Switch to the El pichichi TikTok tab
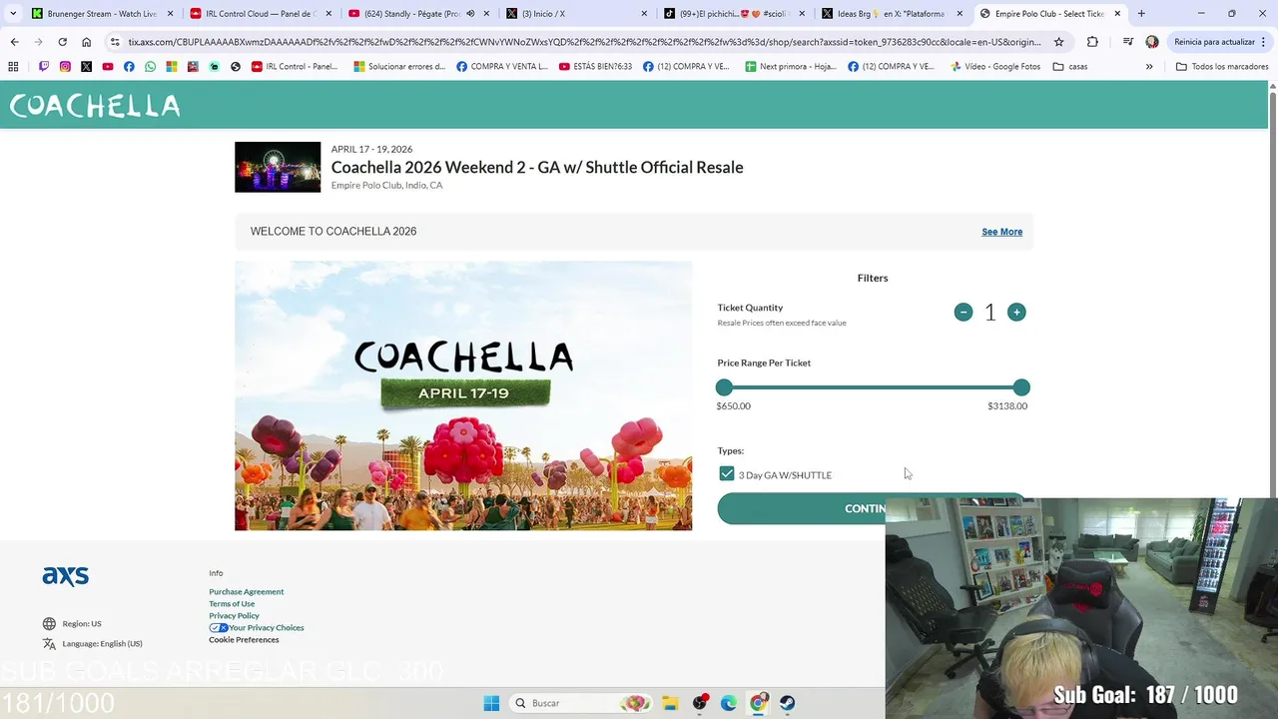Screen dimensions: 1278x719 734,14
